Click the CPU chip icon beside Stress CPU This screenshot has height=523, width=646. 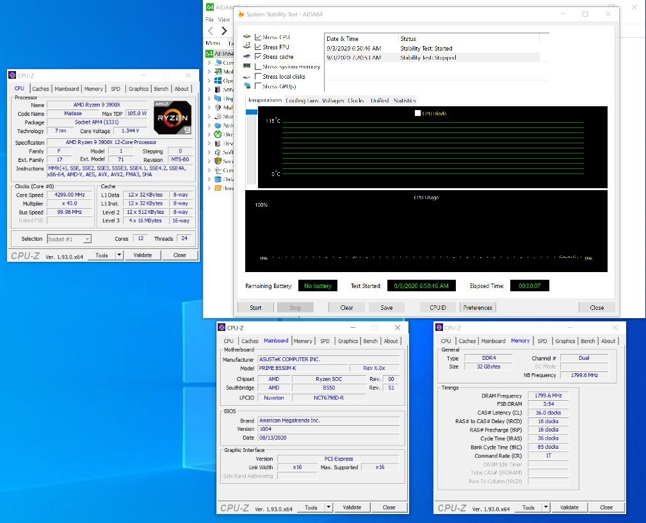coord(246,36)
